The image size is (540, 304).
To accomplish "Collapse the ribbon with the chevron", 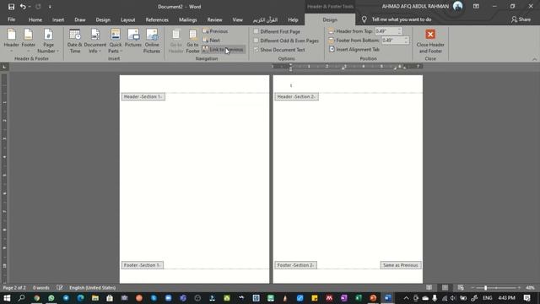I will 534,59.
